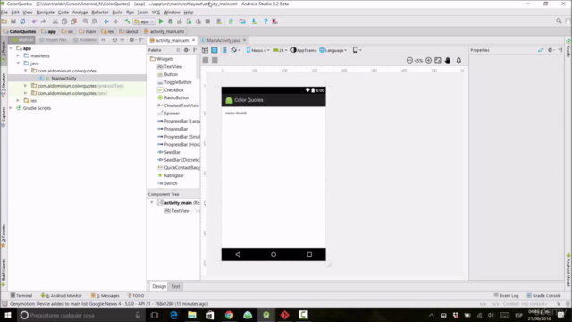The height and width of the screenshot is (322, 572).
Task: Click the Forward navigation arrow icon
Action: (x=115, y=21)
